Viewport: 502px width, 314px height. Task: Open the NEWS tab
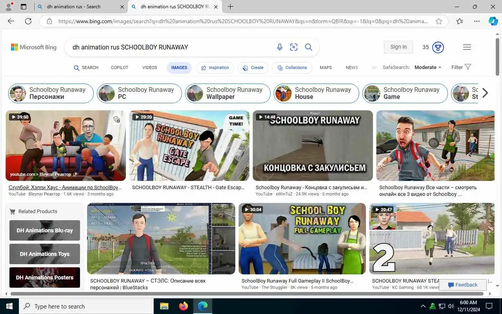352,68
